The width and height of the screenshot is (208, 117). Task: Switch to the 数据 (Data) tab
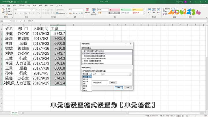click(34, 5)
